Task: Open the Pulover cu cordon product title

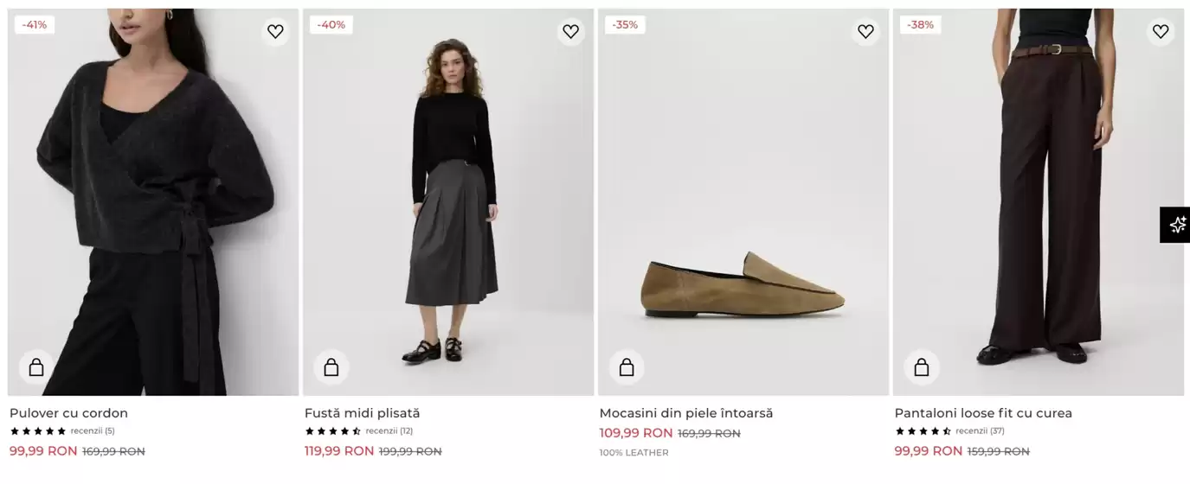Action: (68, 413)
